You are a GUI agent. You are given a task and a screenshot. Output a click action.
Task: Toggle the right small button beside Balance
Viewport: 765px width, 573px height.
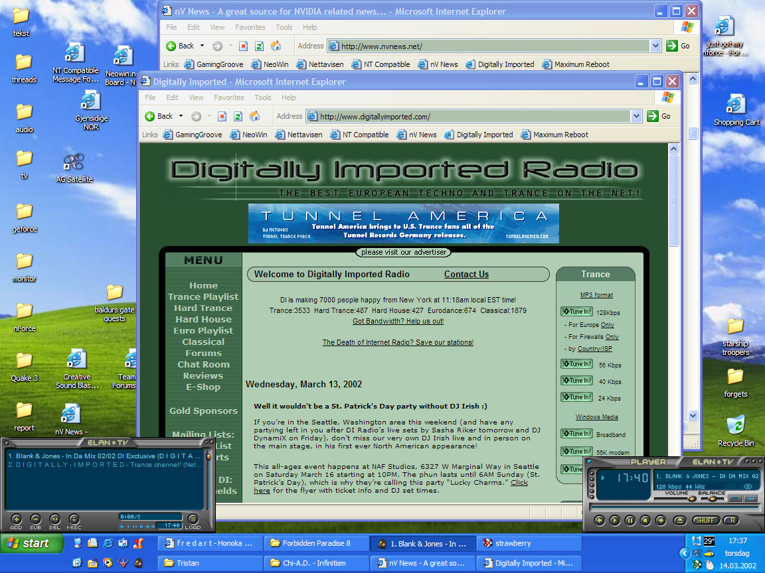pos(751,499)
